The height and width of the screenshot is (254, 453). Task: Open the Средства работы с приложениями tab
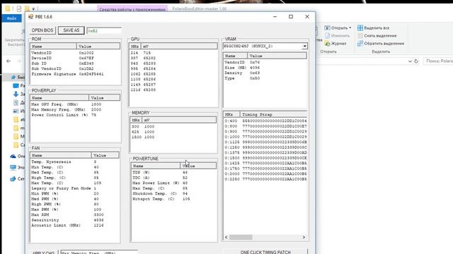132,9
